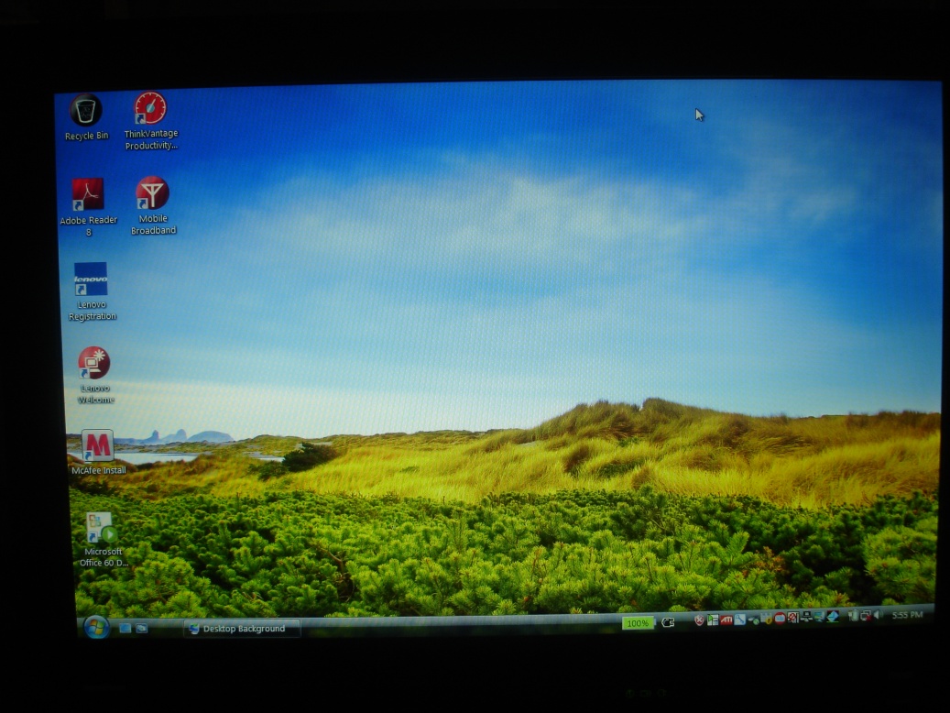Click the red circle tray icon
The height and width of the screenshot is (713, 950).
click(780, 619)
